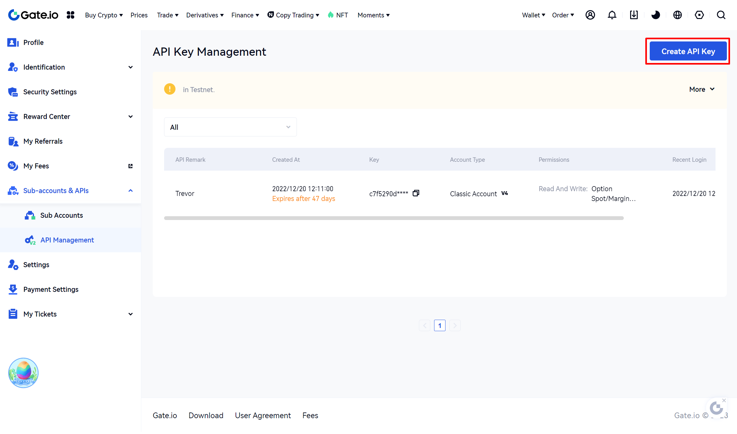Screen dimensions: 737x434
Task: Go to page 1 in pagination
Action: (x=439, y=325)
